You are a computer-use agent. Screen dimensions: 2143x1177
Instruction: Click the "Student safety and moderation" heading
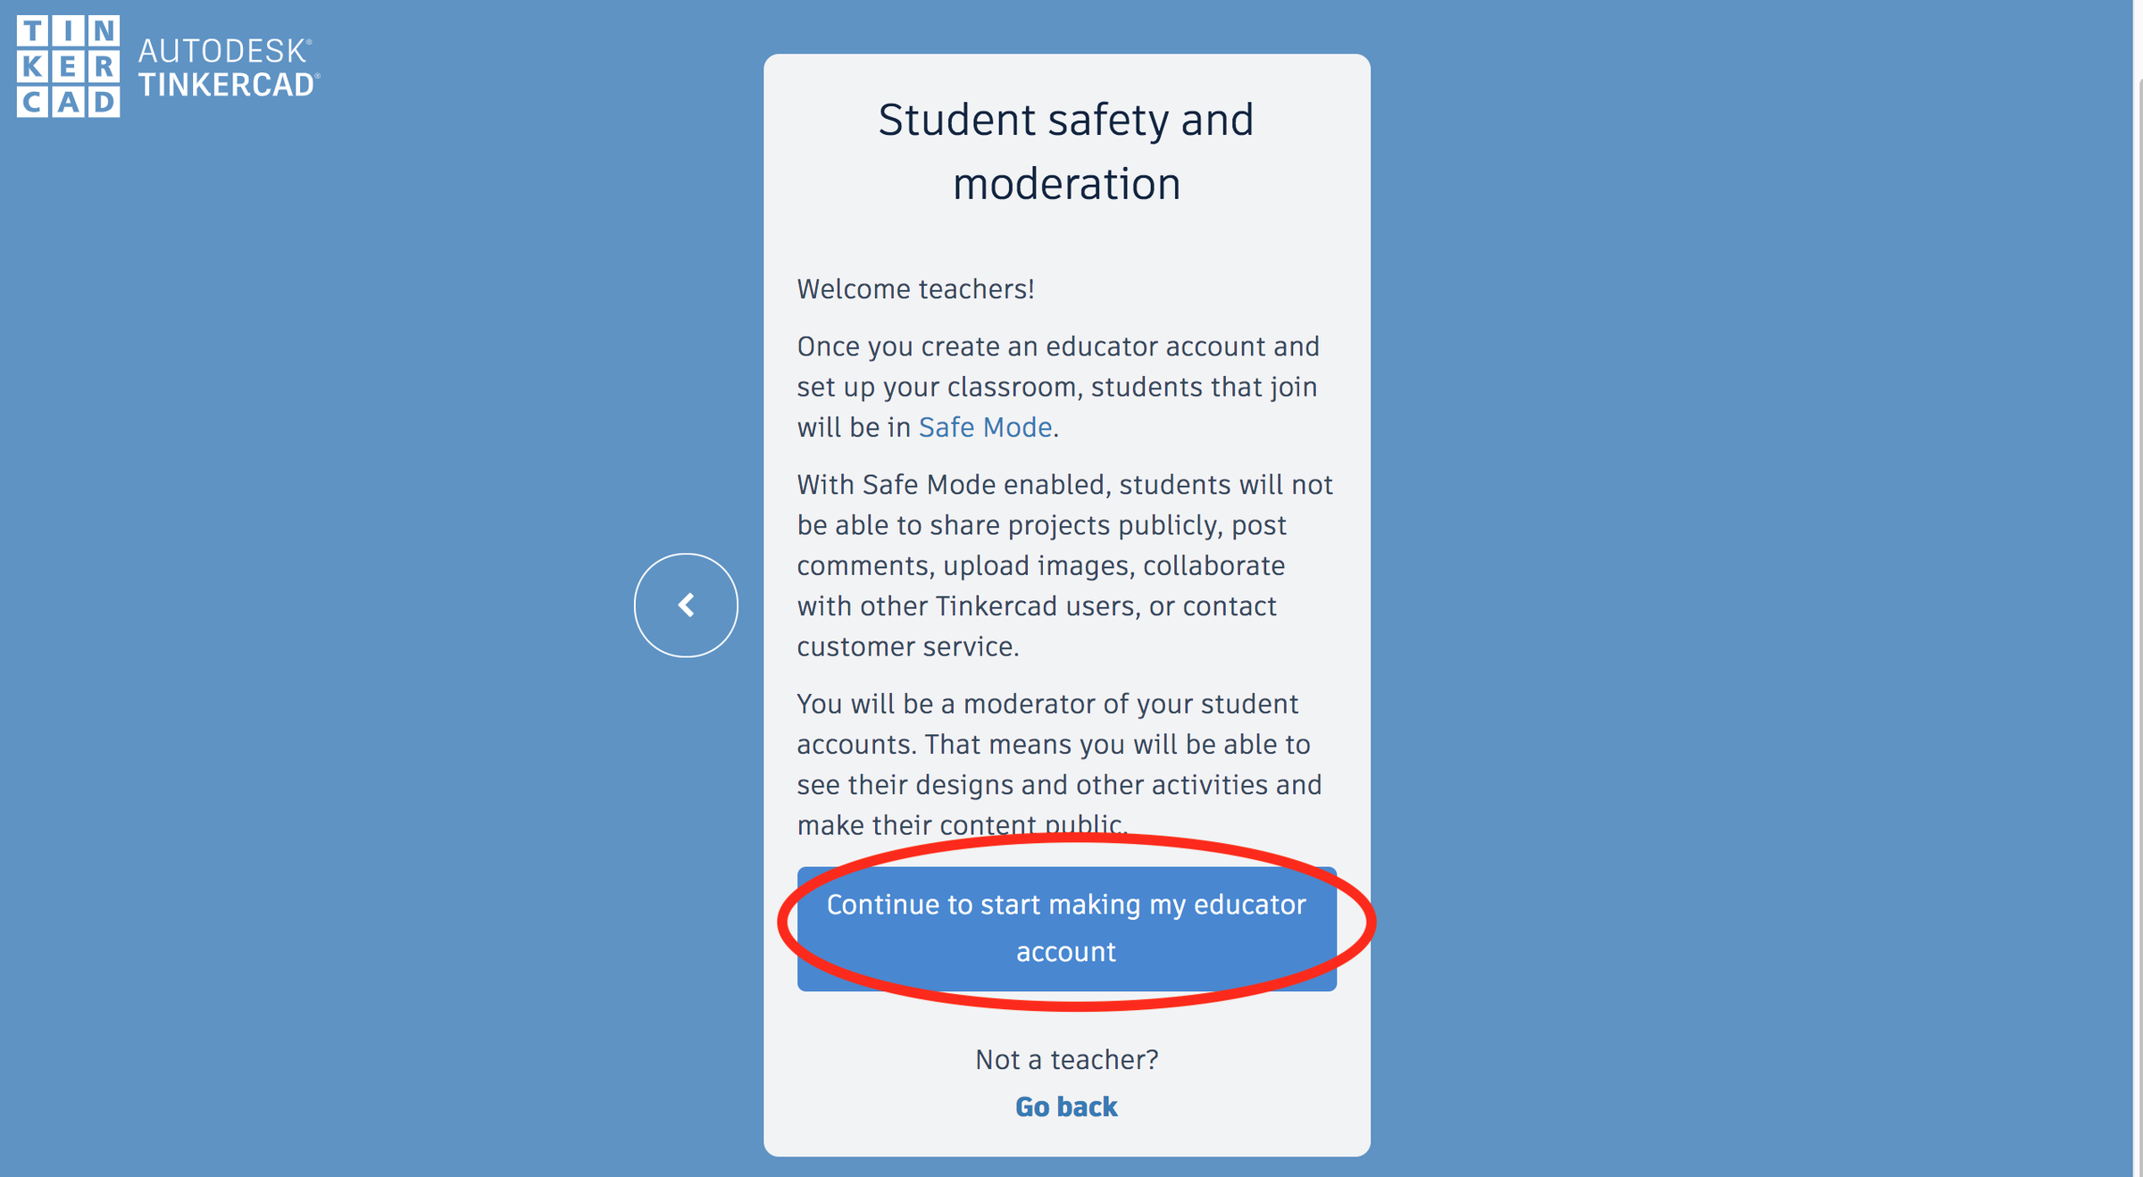pyautogui.click(x=1066, y=152)
